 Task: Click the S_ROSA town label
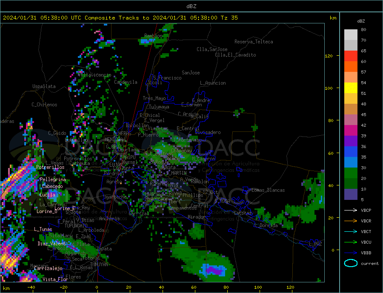[222, 201]
